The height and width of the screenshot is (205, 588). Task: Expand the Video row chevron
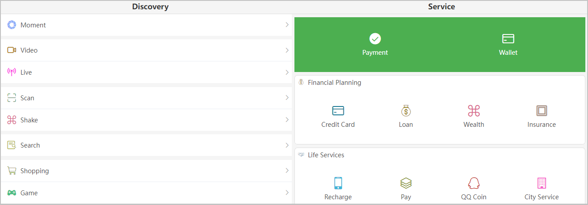287,50
